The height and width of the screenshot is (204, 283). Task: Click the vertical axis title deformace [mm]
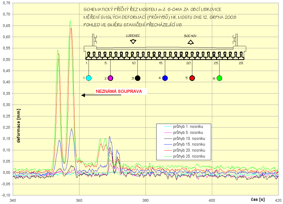point(19,126)
